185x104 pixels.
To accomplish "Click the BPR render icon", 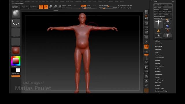I will (146, 12).
